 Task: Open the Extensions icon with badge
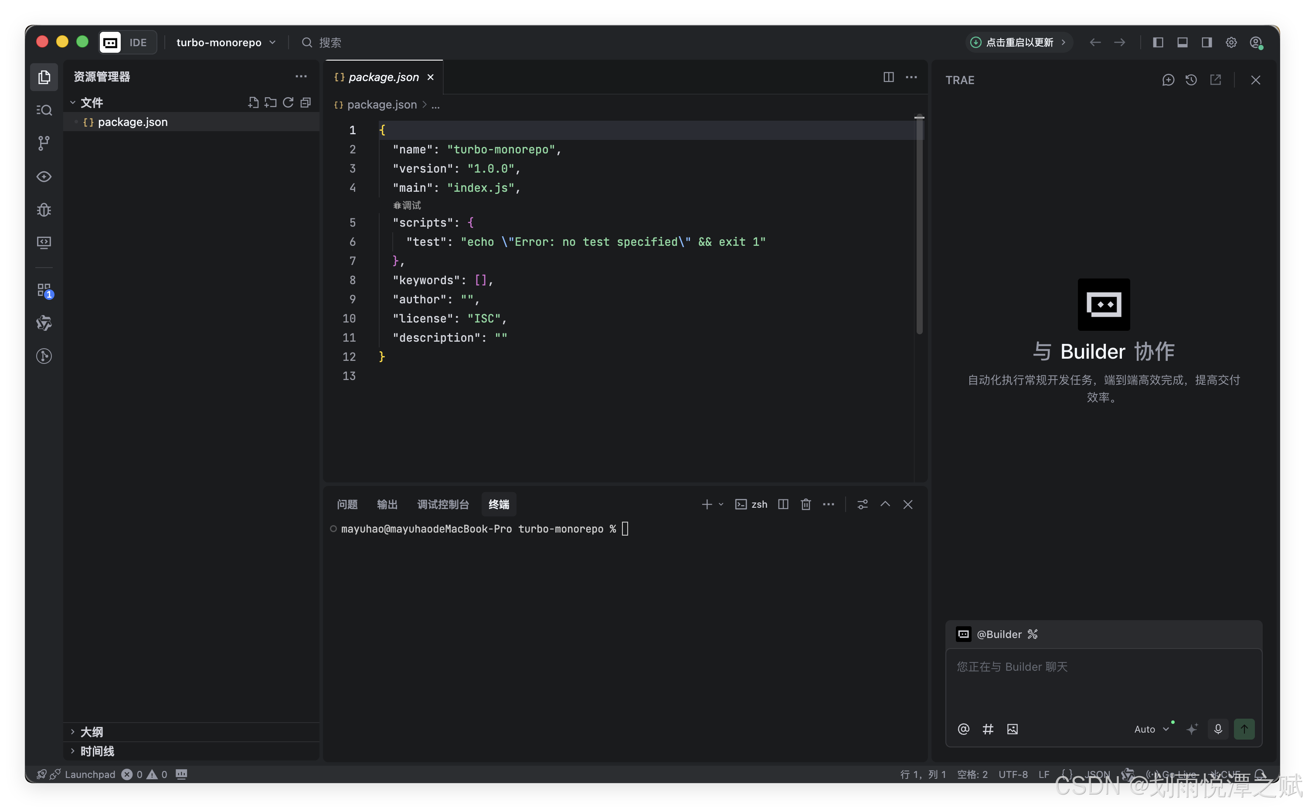(x=44, y=290)
